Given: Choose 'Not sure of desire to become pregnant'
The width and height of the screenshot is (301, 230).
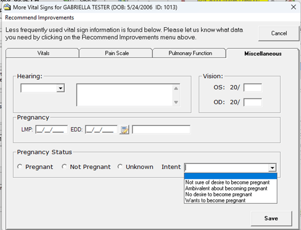Looking at the screenshot, I should [227, 182].
